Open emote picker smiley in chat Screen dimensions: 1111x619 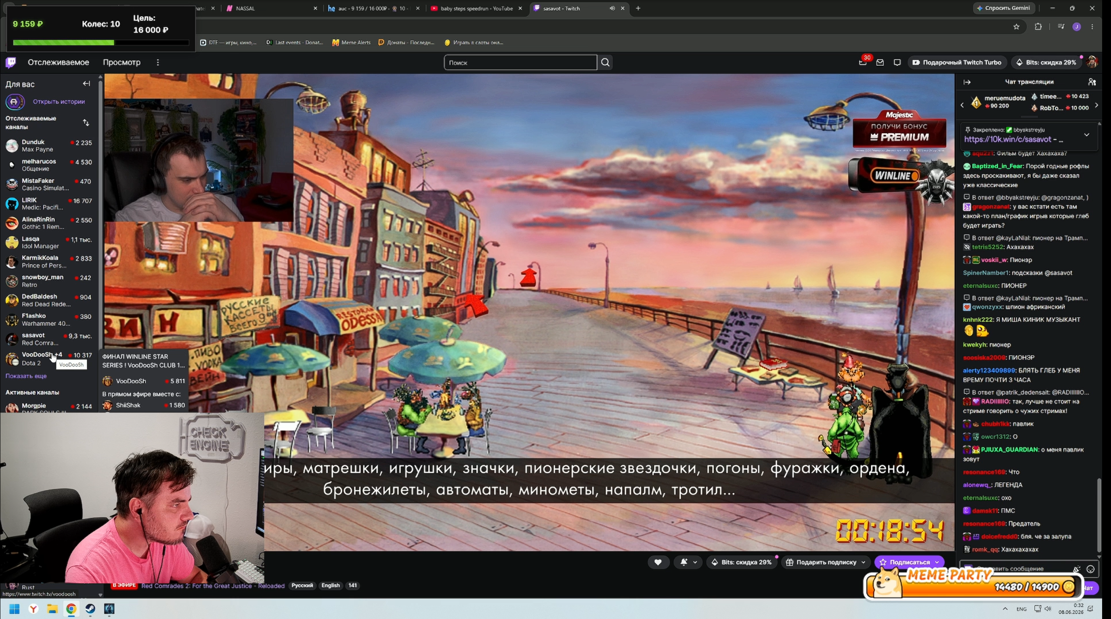pyautogui.click(x=1090, y=569)
